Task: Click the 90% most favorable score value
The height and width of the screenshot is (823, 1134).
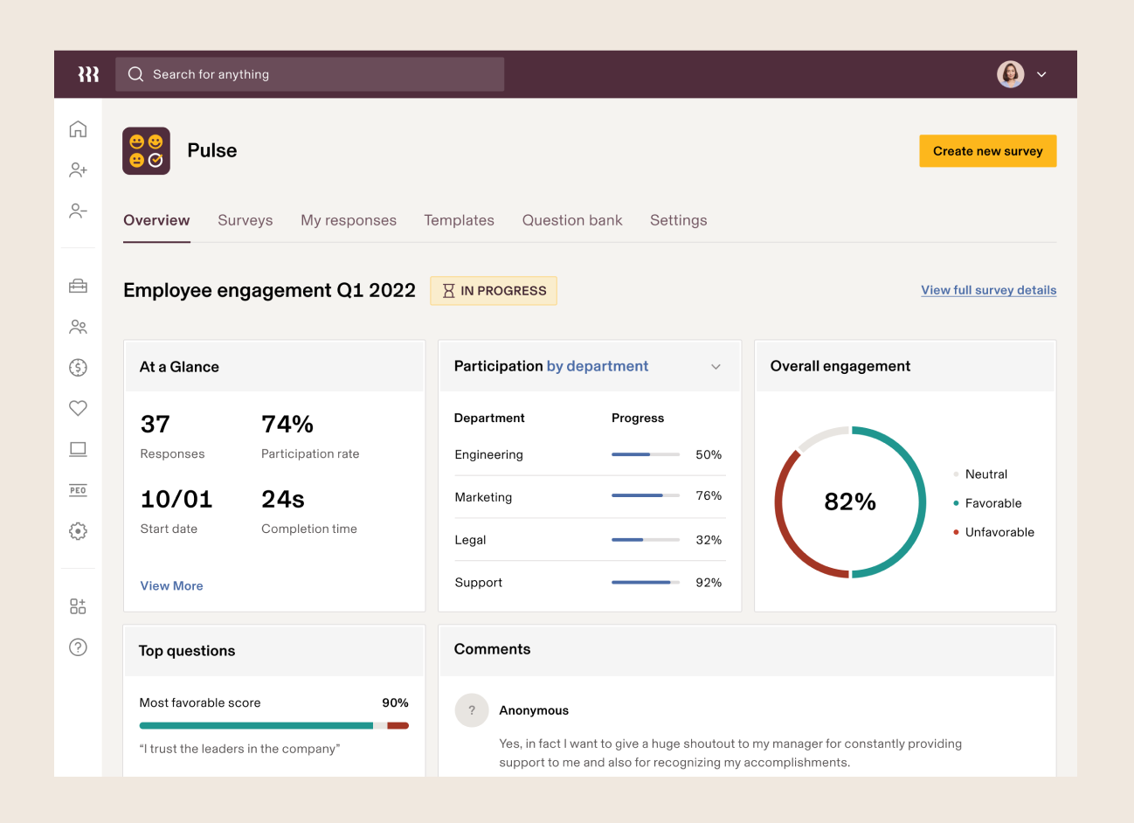Action: pos(395,702)
